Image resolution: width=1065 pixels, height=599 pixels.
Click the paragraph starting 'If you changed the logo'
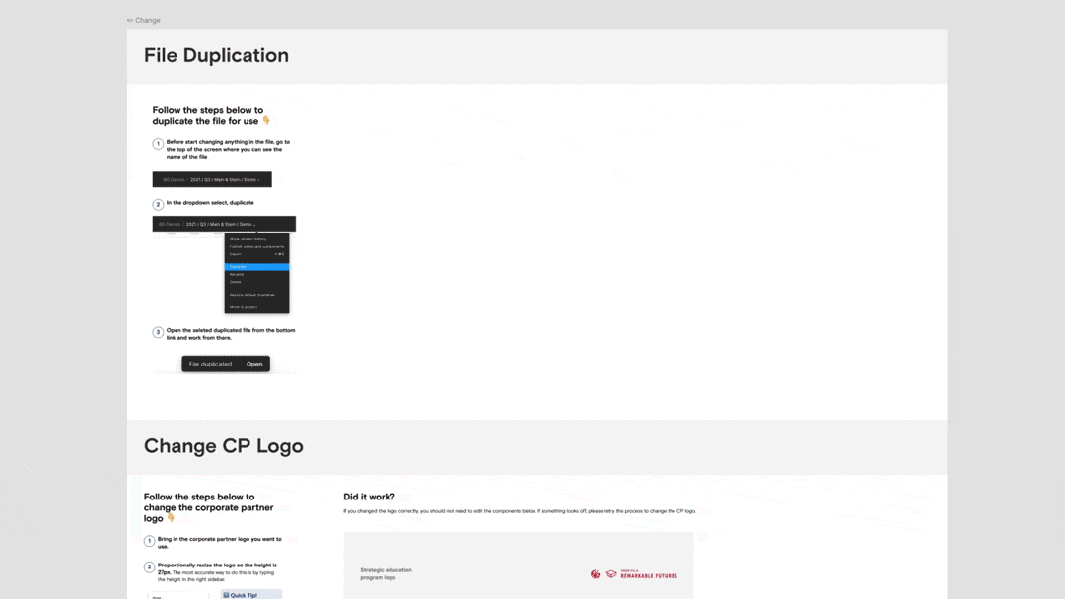pos(520,510)
